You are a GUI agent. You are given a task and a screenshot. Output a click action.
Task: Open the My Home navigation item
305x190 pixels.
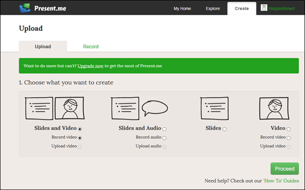[x=182, y=8]
